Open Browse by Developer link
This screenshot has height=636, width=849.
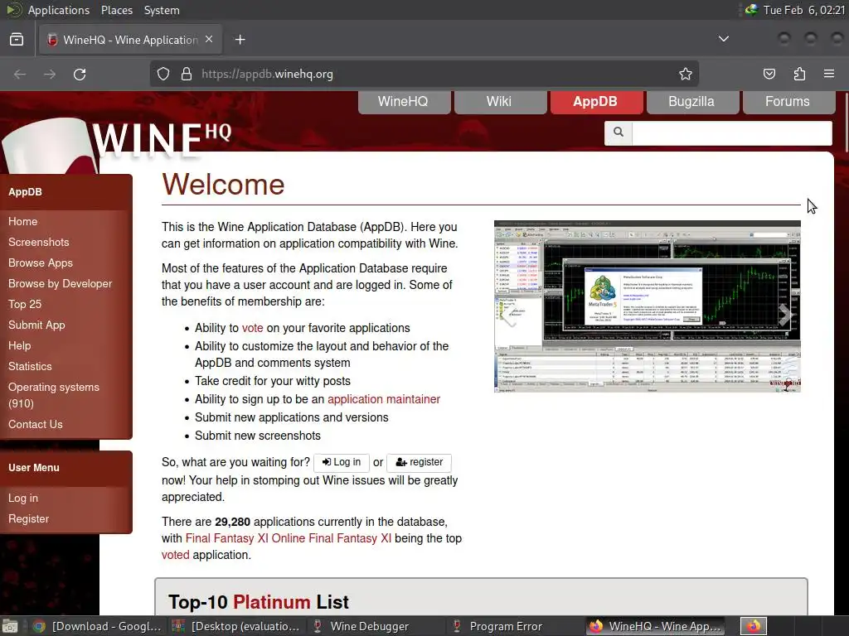[60, 283]
